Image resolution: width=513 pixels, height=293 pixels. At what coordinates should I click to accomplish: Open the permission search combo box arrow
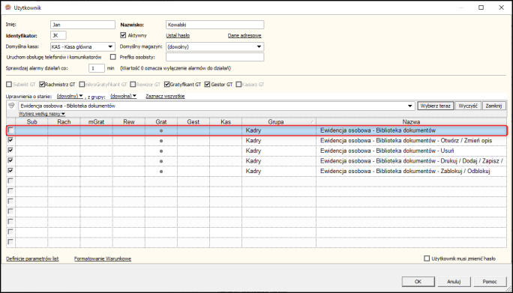pyautogui.click(x=410, y=106)
